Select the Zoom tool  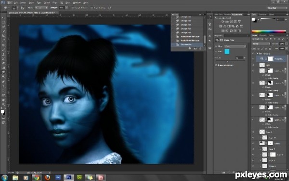pos(3,105)
